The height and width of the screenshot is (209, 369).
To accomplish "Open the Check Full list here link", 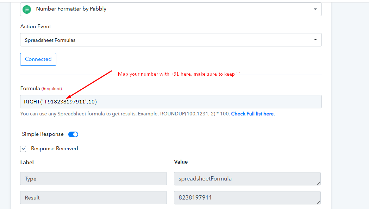I will tap(253, 114).
